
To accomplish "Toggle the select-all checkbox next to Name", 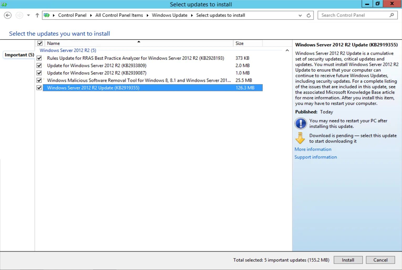I will point(40,43).
